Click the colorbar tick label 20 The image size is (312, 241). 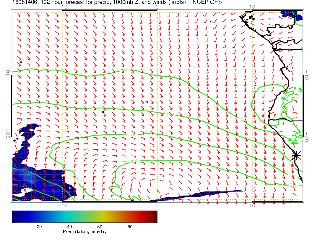[39, 227]
